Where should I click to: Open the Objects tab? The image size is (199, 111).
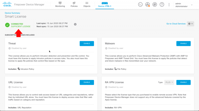coord(87,5)
